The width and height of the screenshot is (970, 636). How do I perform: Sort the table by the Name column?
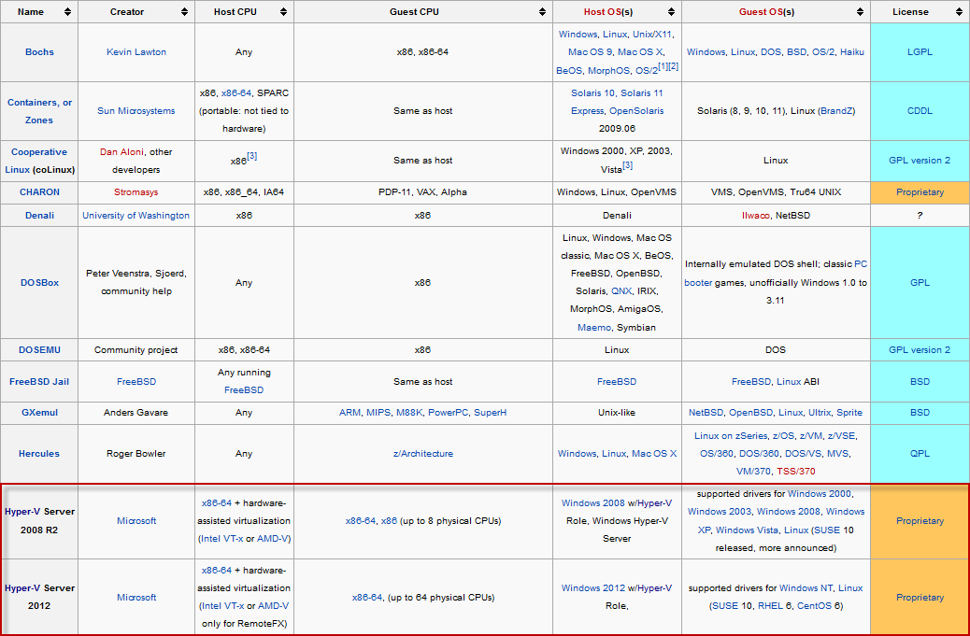click(66, 12)
